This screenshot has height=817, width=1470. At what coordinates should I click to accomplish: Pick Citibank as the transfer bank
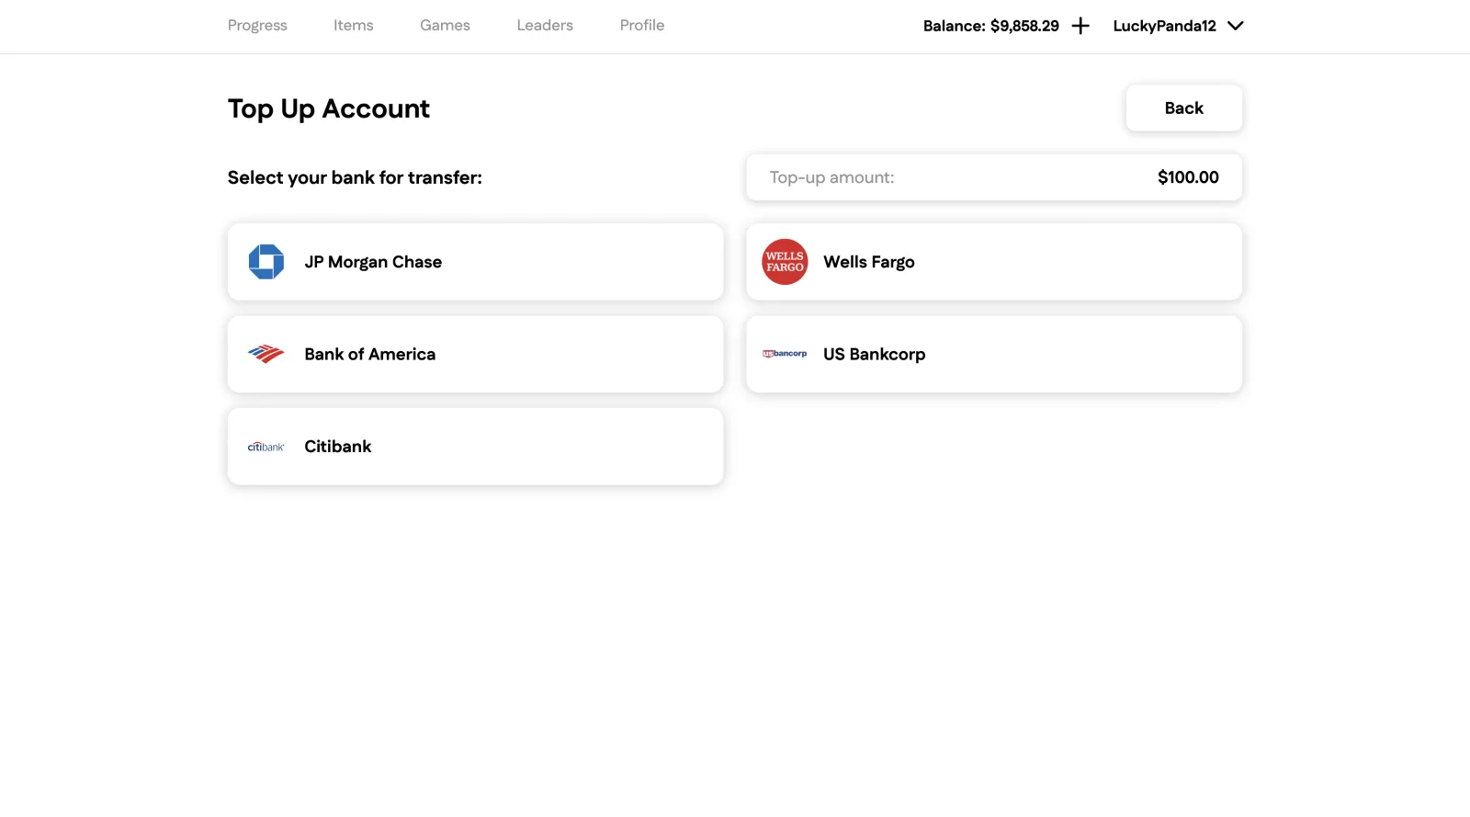coord(476,447)
